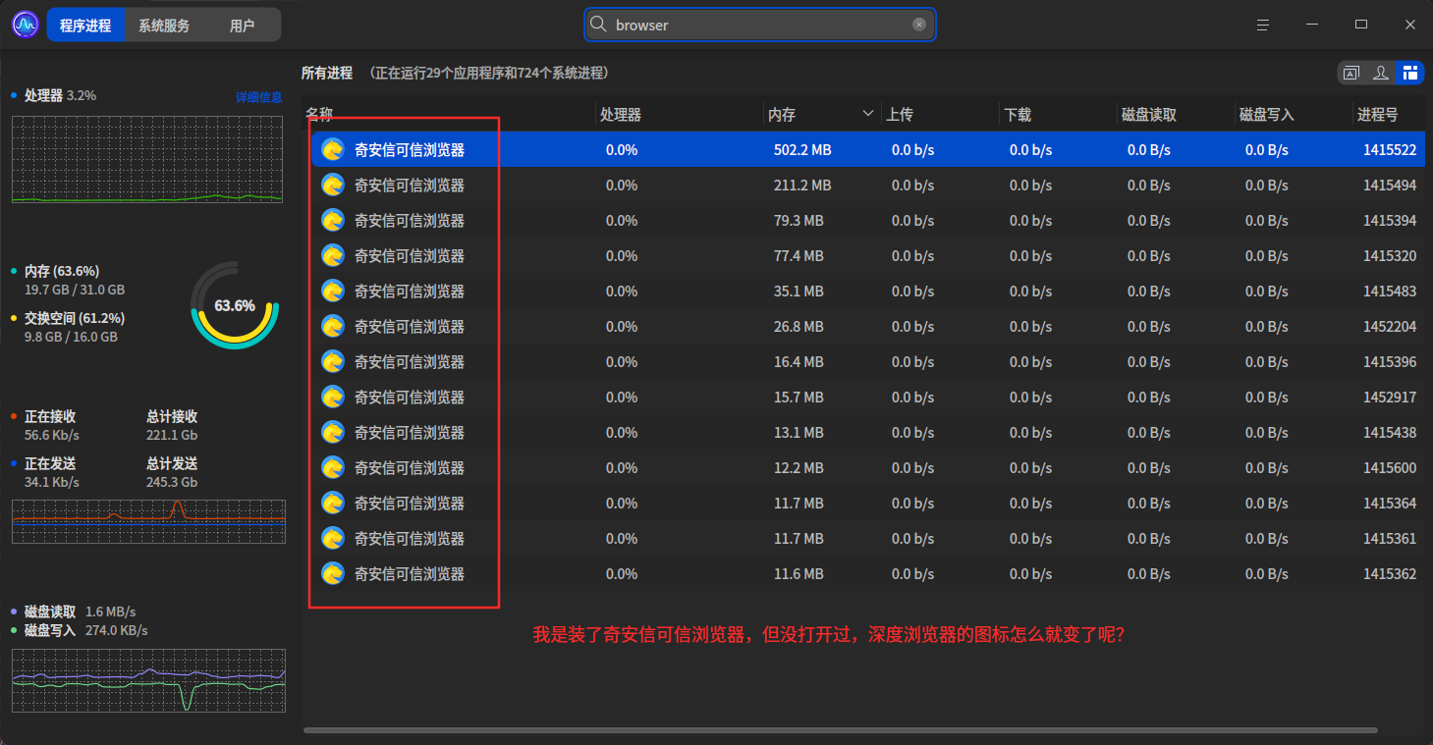This screenshot has width=1433, height=745.
Task: Focus the search field containing browser
Action: pyautogui.click(x=760, y=25)
